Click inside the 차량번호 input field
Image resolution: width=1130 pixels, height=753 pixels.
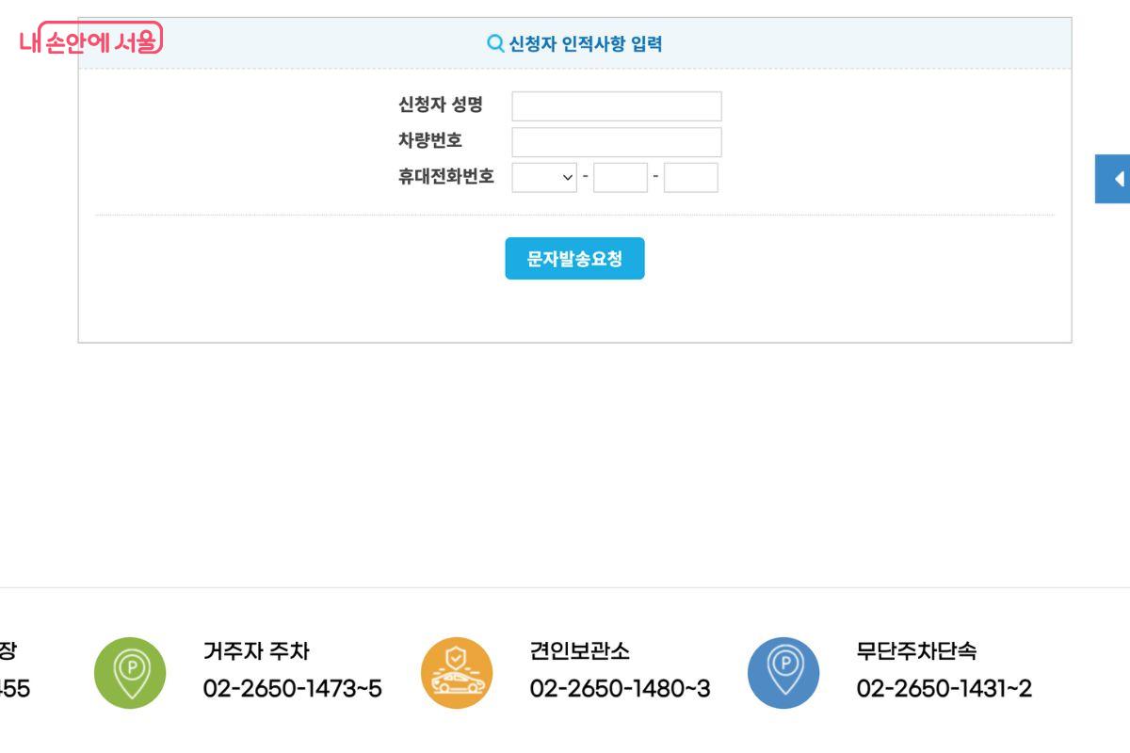(614, 141)
